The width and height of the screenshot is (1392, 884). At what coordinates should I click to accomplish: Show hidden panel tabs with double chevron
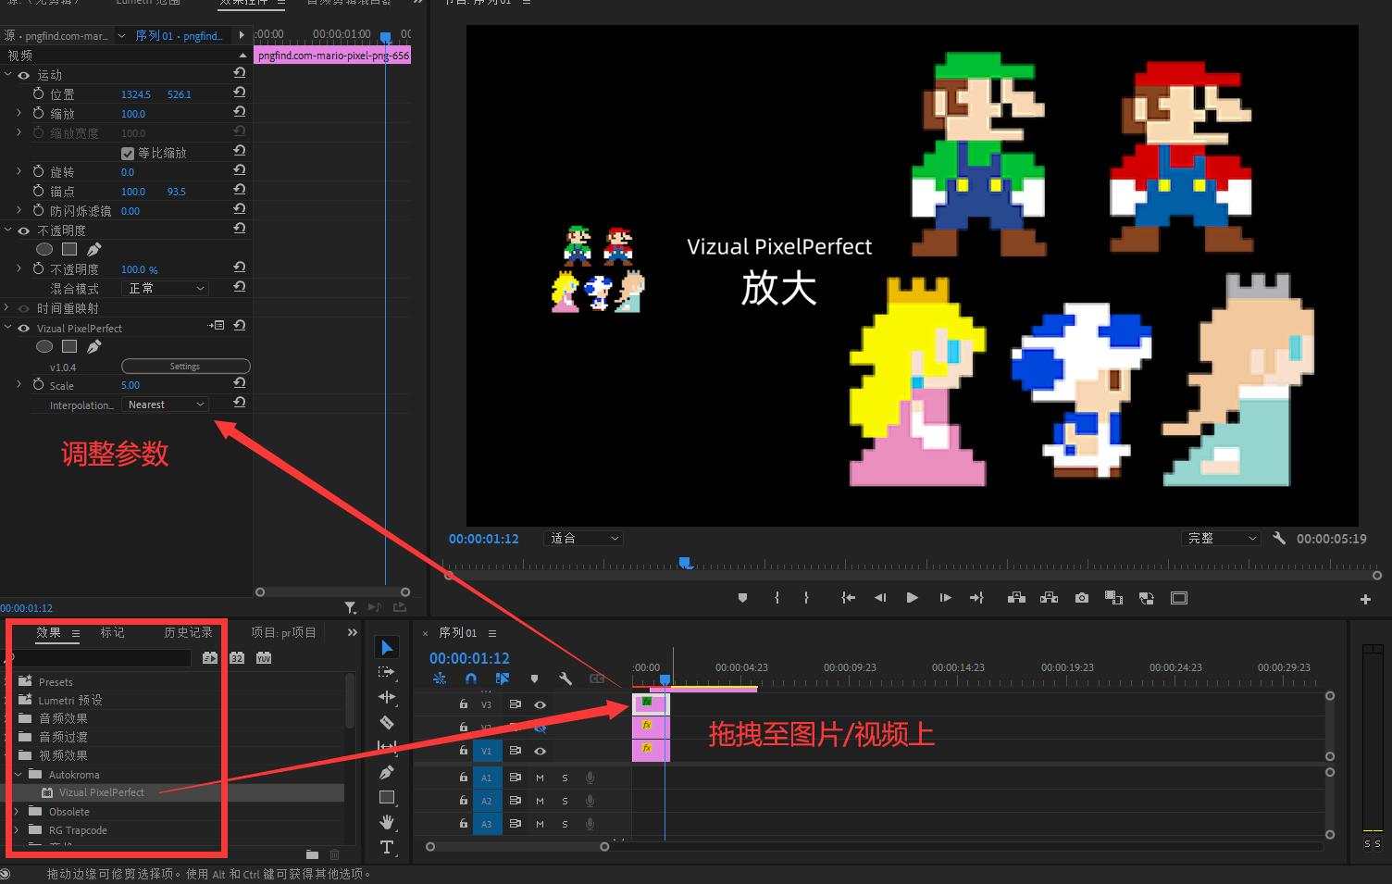352,632
